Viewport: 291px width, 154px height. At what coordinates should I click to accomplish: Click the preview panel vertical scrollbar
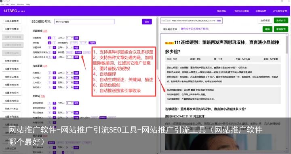point(287,92)
